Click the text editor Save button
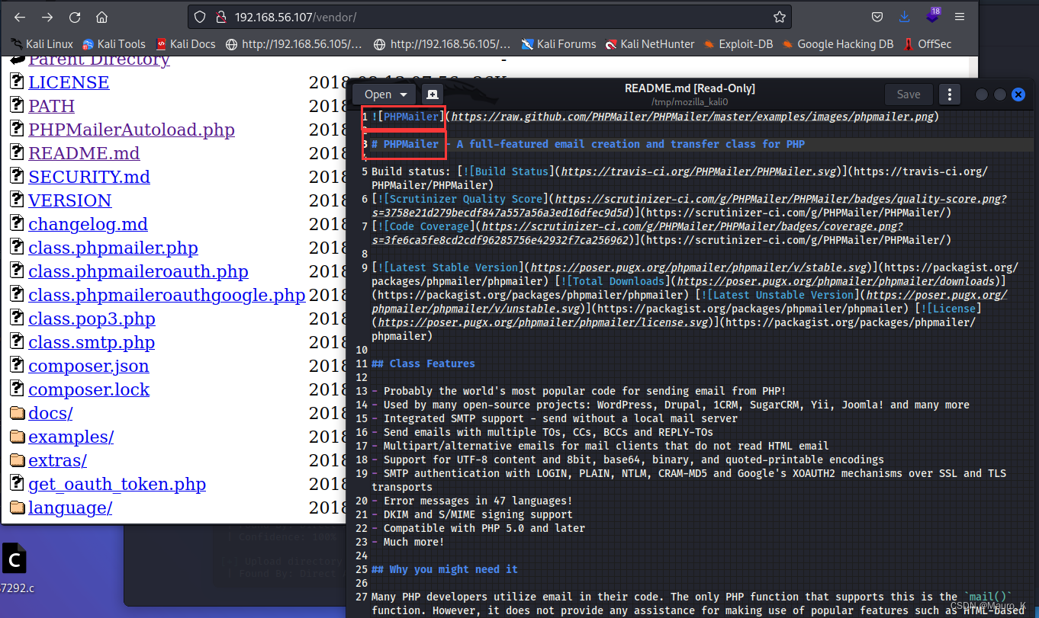 pos(908,94)
